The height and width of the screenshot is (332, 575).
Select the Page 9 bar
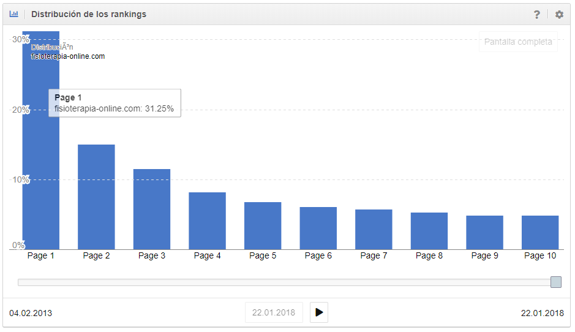click(484, 233)
